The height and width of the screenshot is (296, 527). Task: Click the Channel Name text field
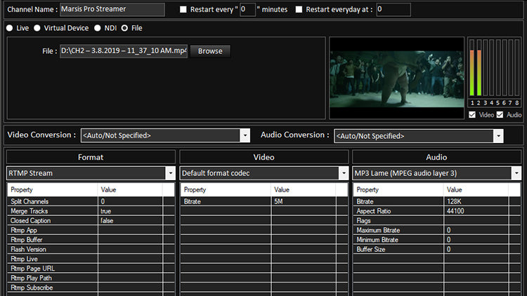(112, 10)
